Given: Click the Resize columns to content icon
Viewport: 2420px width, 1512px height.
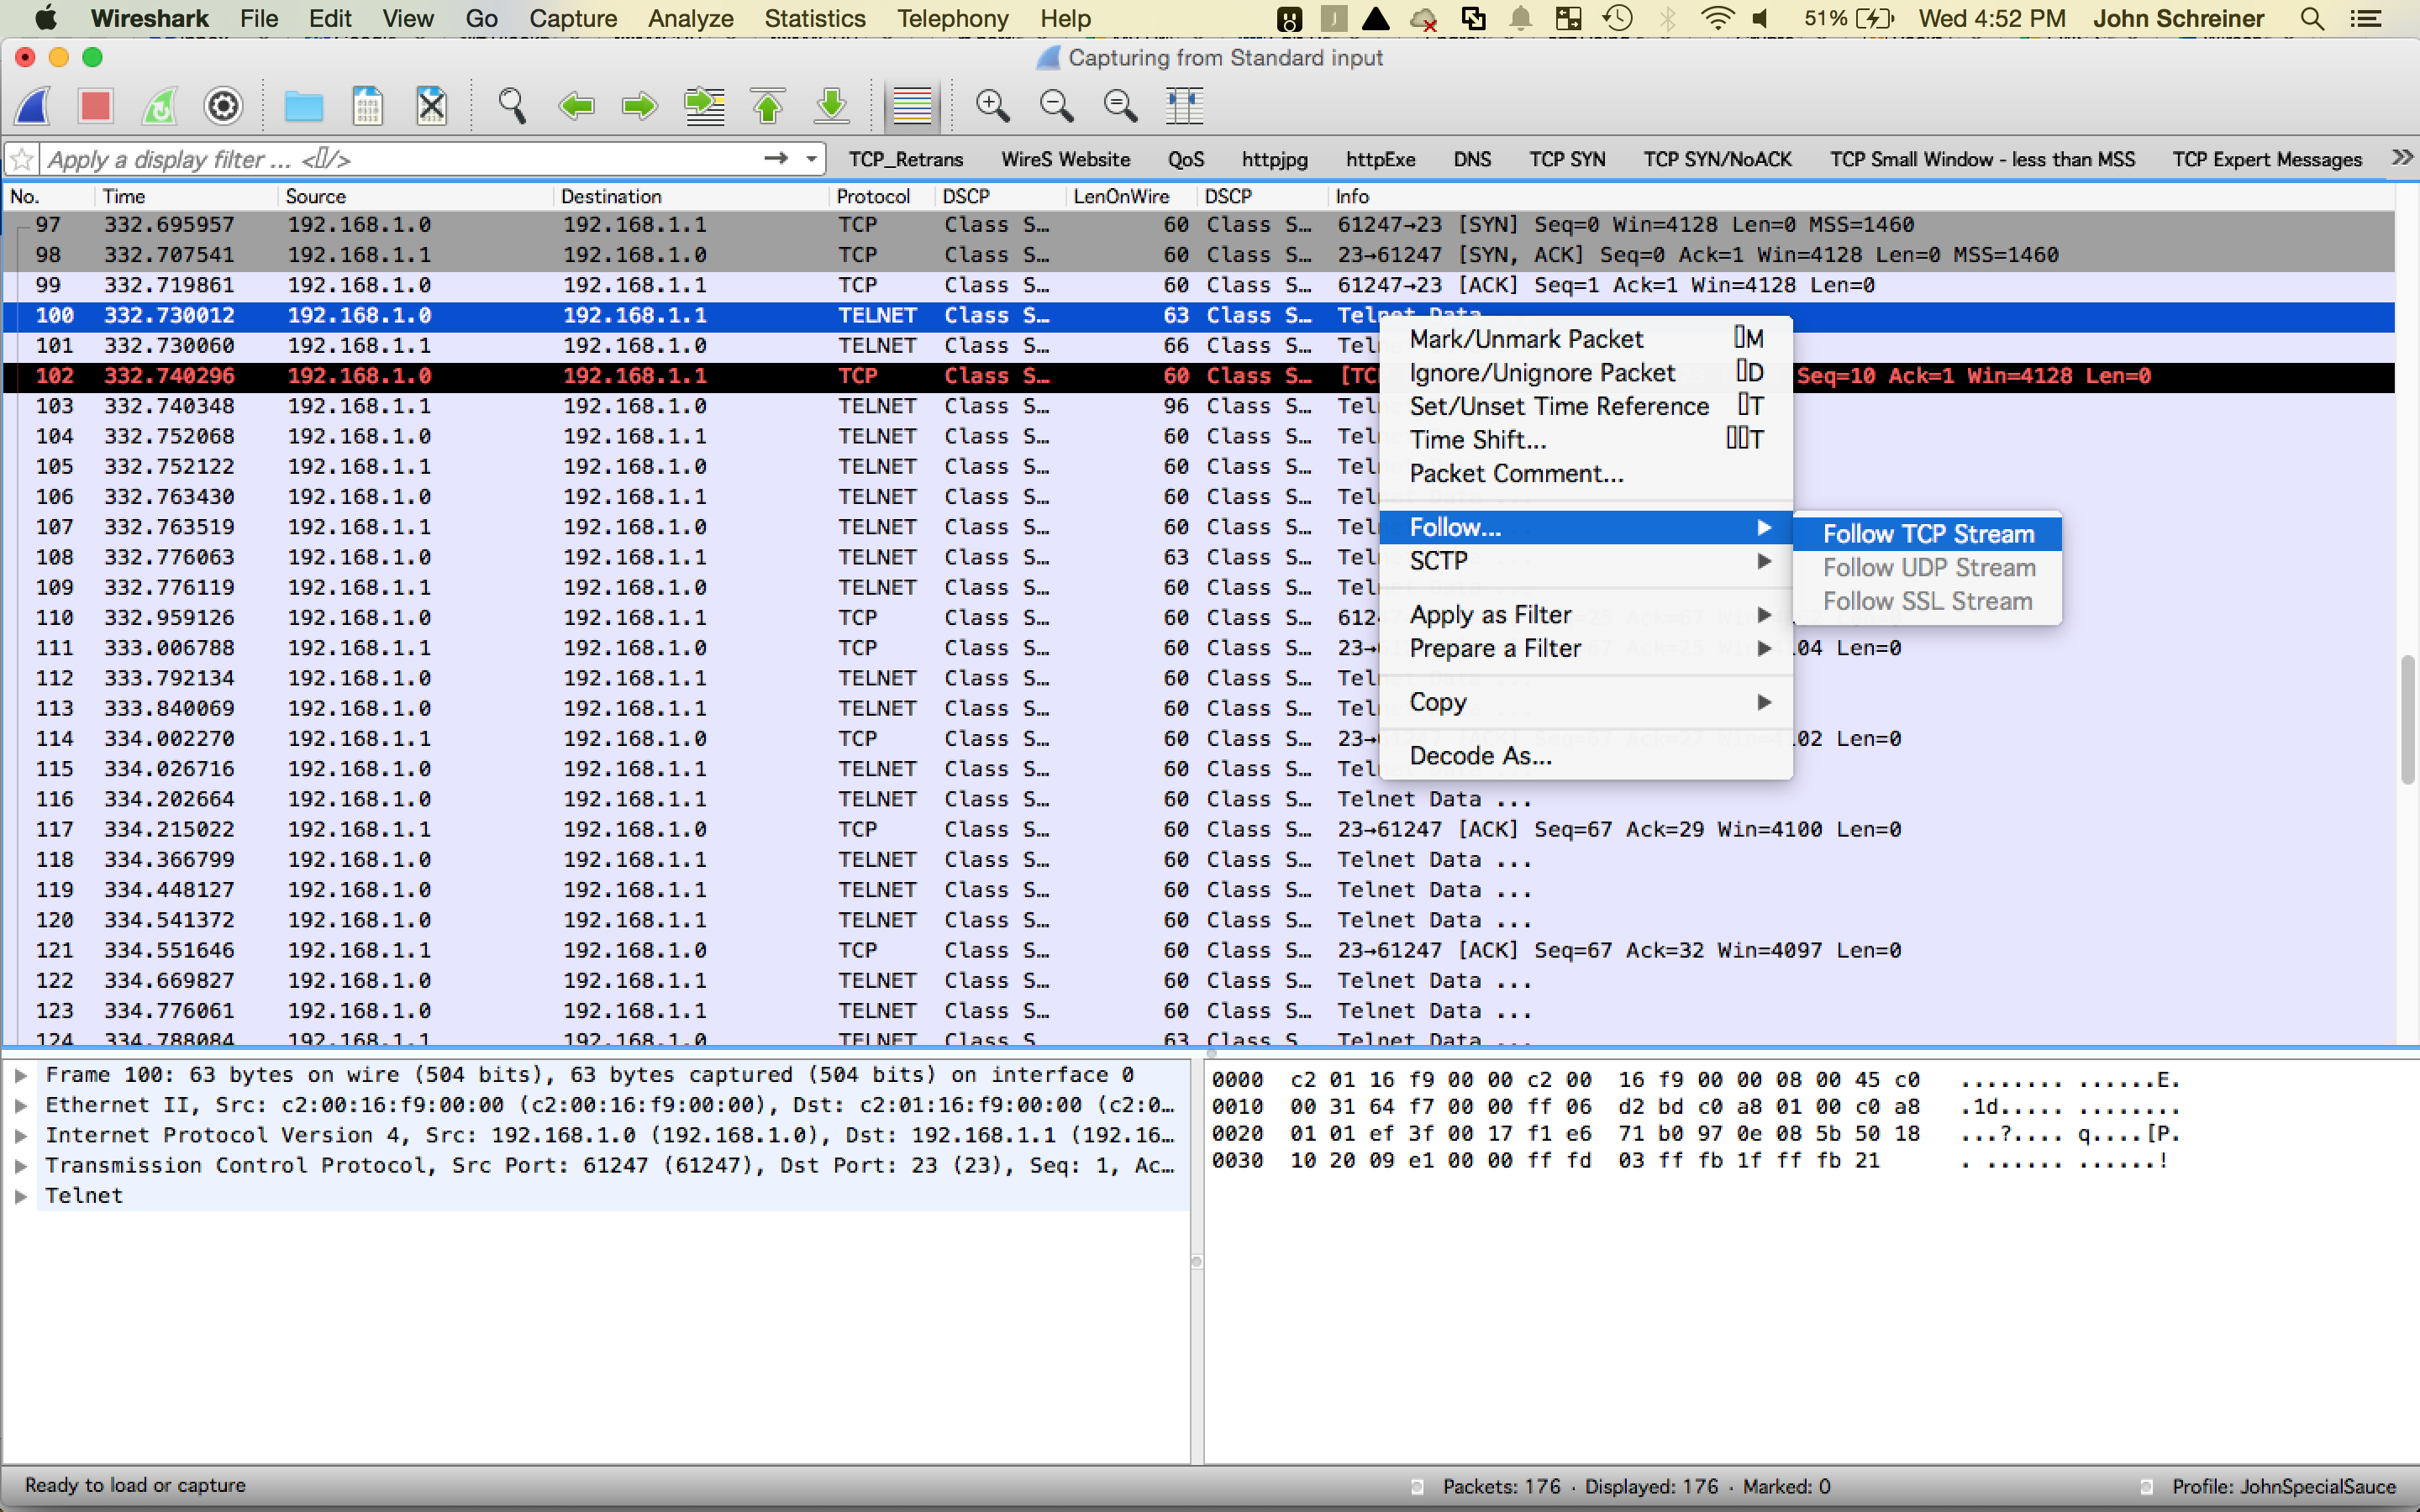Looking at the screenshot, I should click(1184, 106).
